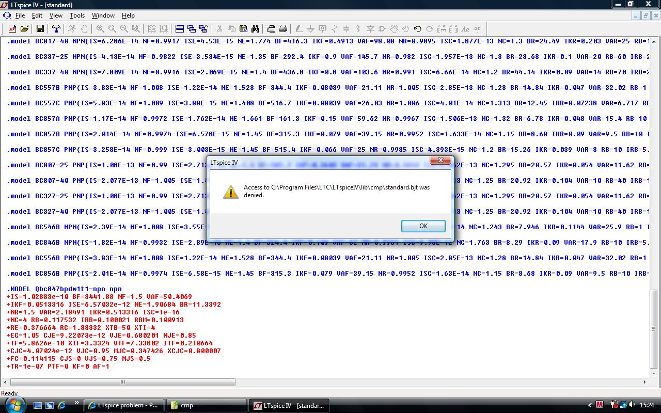Click the +TR=1e-07 PTF=0 parameter line
The width and height of the screenshot is (661, 413).
point(58,367)
